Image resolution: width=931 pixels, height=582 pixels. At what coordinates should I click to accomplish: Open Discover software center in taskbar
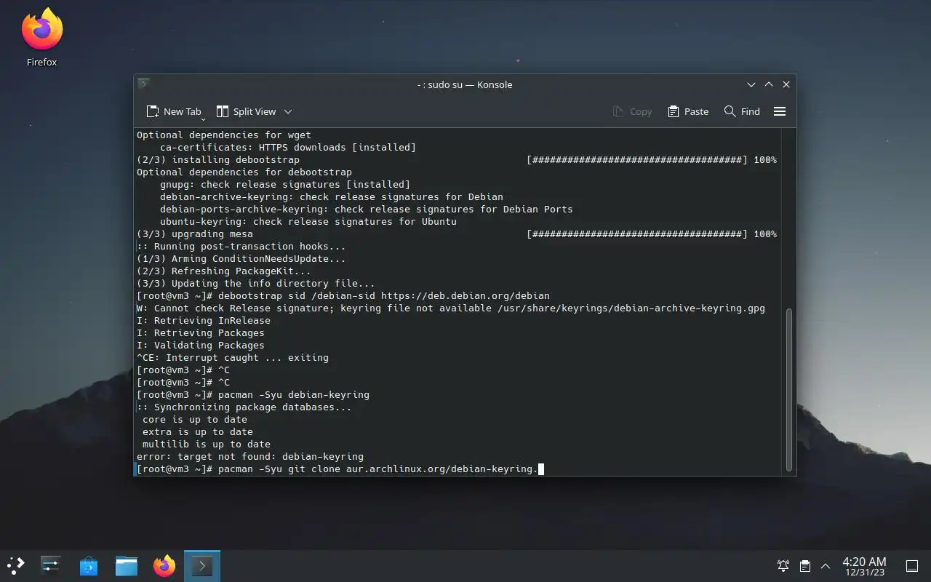pyautogui.click(x=89, y=565)
